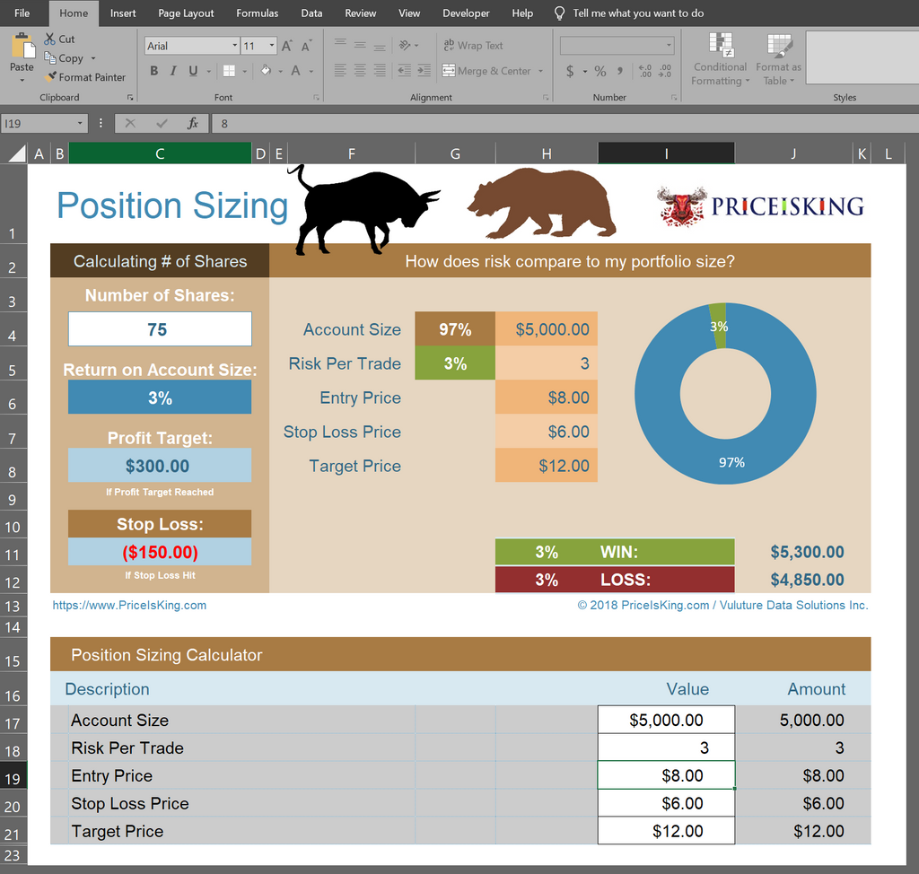Click the Fill Color bucket icon

(x=266, y=71)
